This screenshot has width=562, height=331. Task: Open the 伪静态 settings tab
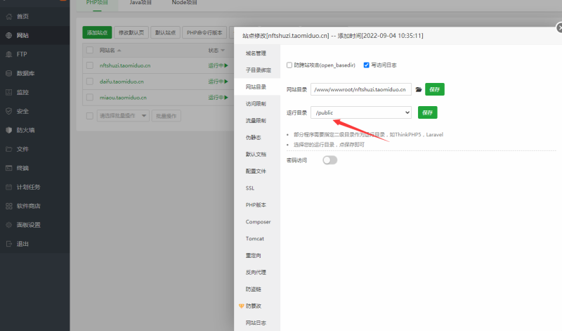(x=254, y=137)
